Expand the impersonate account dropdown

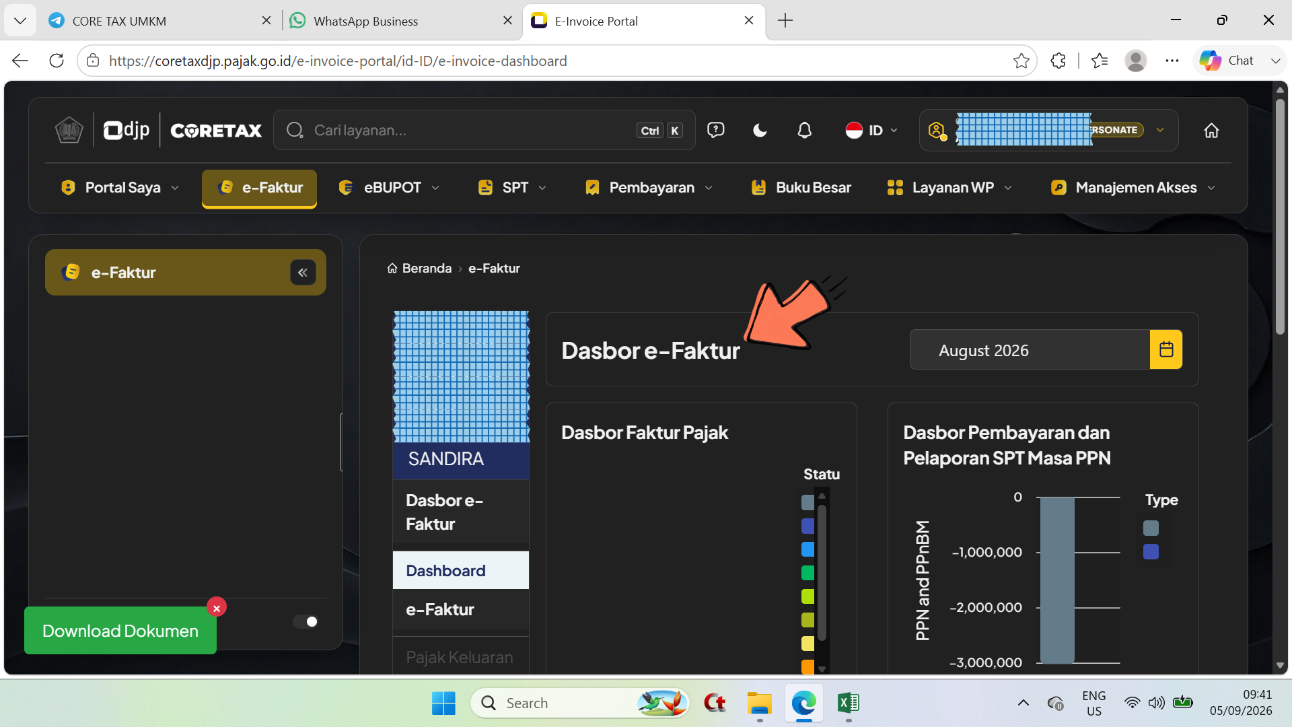(x=1160, y=130)
